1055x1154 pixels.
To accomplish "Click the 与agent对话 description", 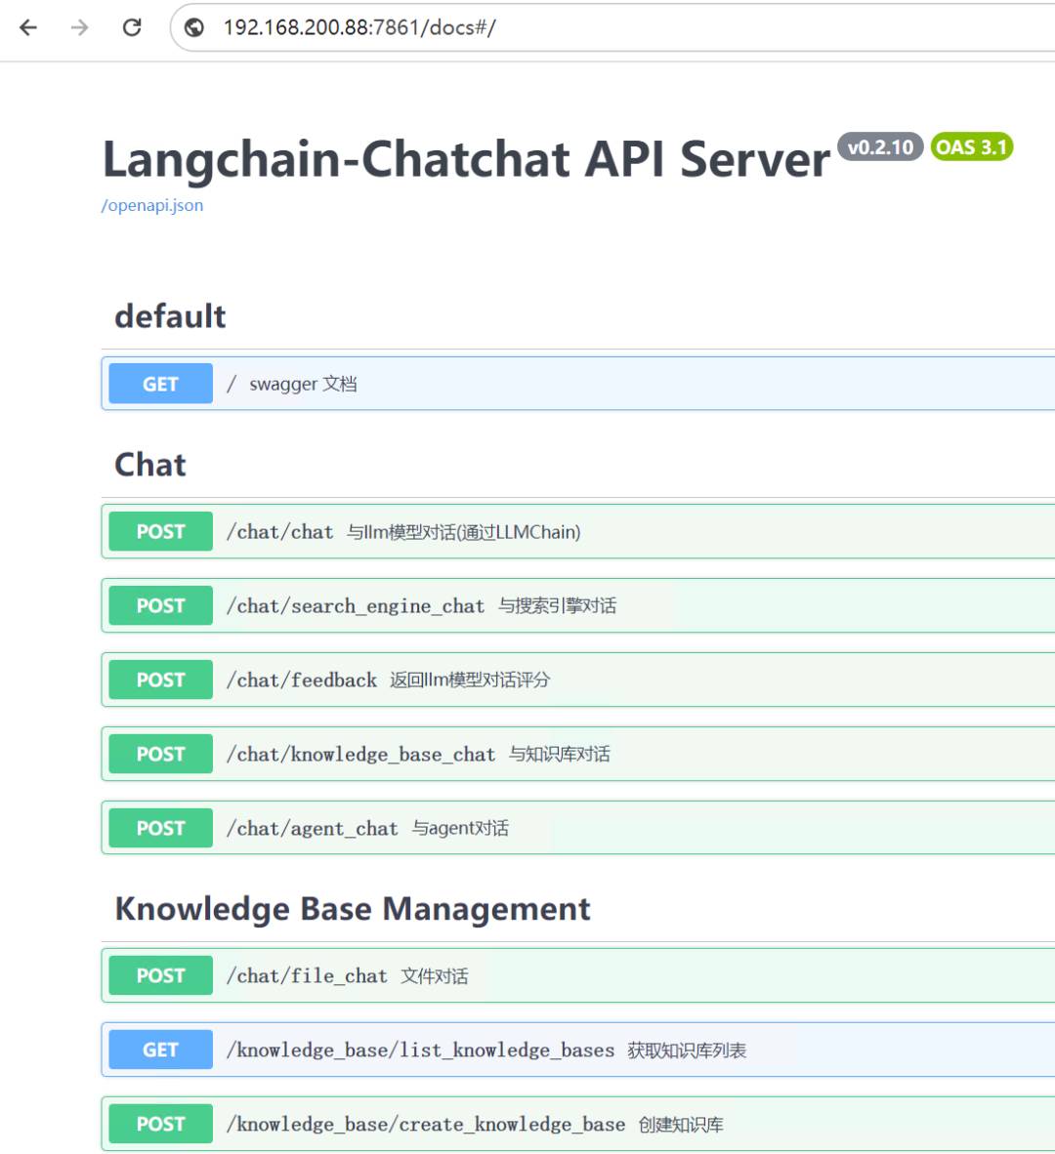I will (x=460, y=828).
